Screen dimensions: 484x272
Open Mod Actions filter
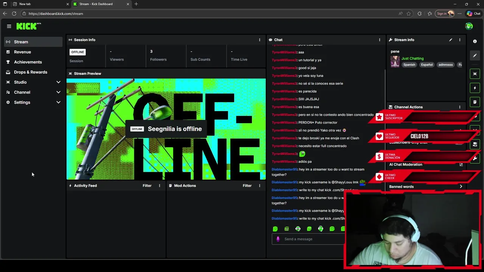(247, 185)
